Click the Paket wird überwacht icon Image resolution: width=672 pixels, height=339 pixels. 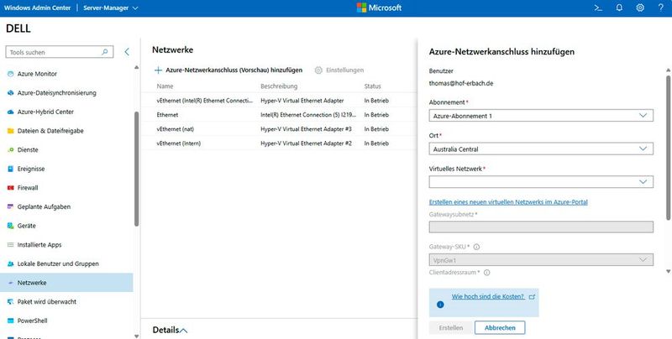point(11,302)
